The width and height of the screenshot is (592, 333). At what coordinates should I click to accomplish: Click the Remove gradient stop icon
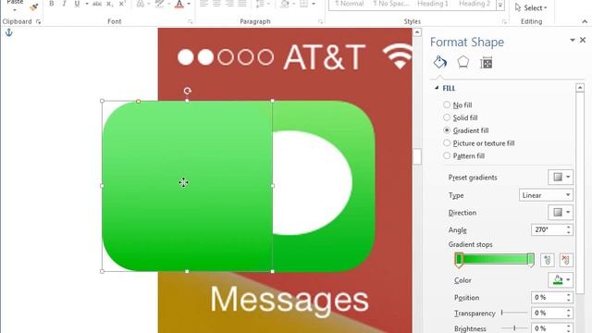(565, 260)
